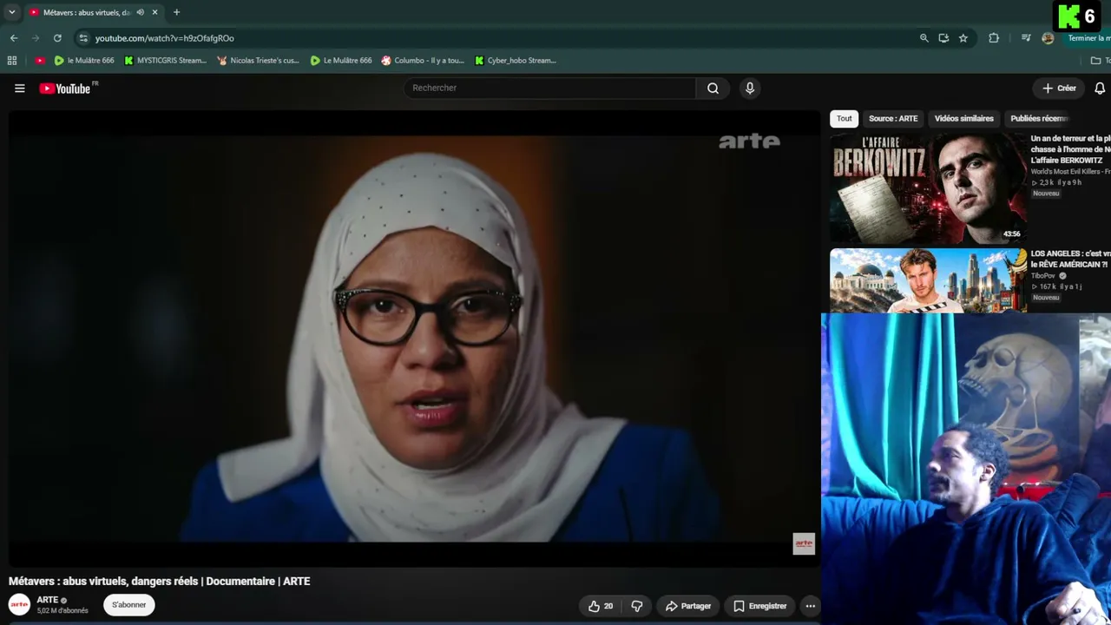1111x625 pixels.
Task: Open the notifications bell
Action: coord(1100,89)
